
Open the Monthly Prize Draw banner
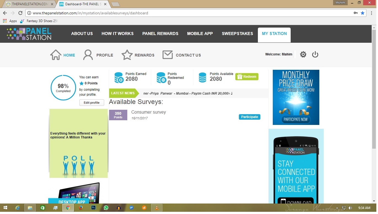click(296, 97)
